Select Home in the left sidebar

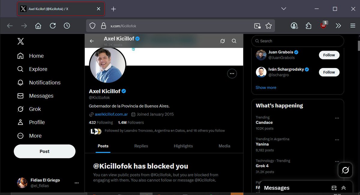(x=36, y=56)
